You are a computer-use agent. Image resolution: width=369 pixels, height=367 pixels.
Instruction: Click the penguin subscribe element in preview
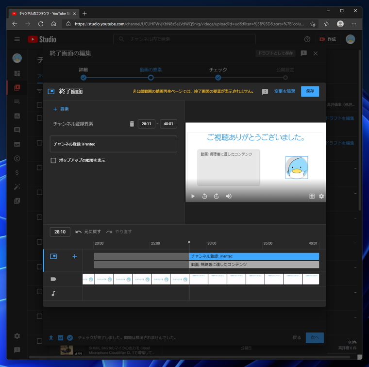click(297, 167)
